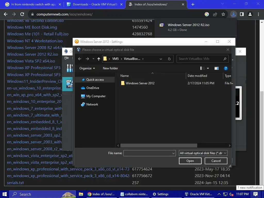Select Quick access in navigation pane
This screenshot has width=264, height=198.
coord(95,80)
